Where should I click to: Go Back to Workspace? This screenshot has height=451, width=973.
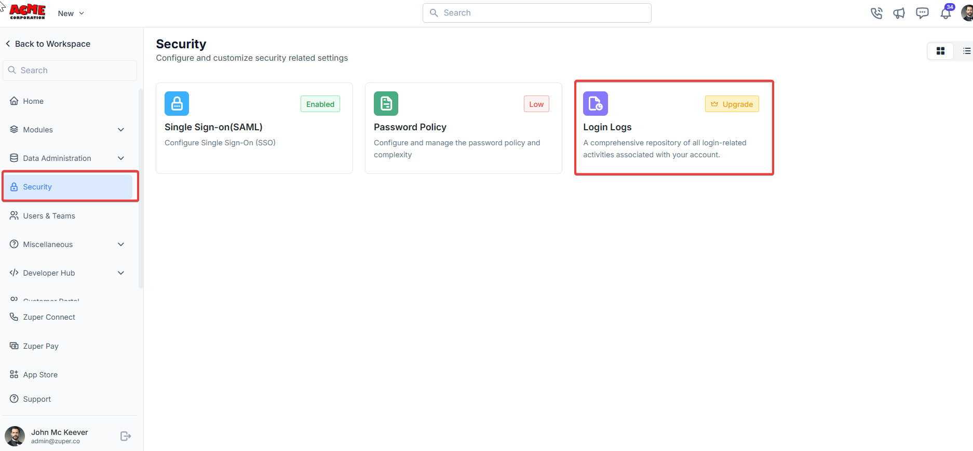click(x=48, y=44)
